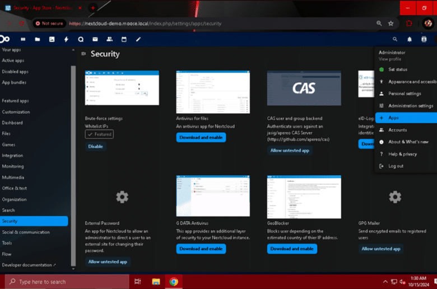Open the Brute-force settings screenshot thumbnail

click(122, 88)
